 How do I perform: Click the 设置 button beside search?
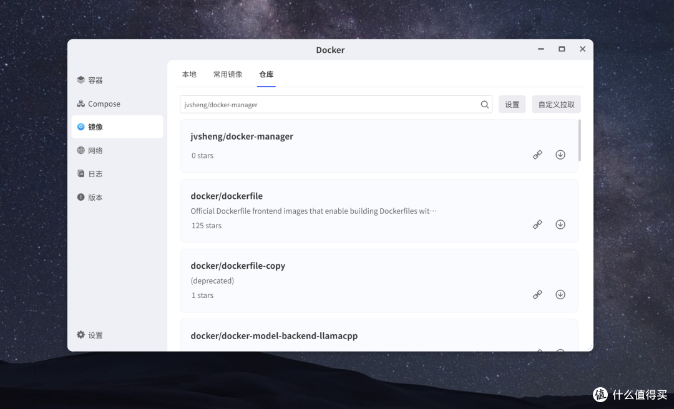[512, 104]
